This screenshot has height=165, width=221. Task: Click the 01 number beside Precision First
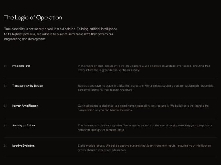tap(6, 66)
